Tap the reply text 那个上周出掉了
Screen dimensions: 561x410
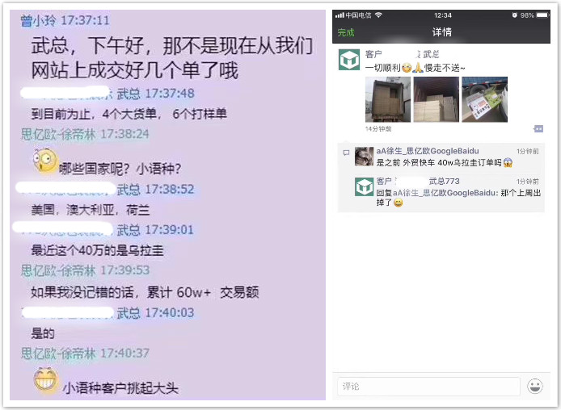click(x=458, y=198)
